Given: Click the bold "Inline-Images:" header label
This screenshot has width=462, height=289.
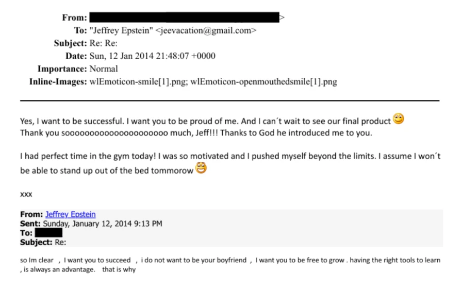Looking at the screenshot, I should 57,81.
